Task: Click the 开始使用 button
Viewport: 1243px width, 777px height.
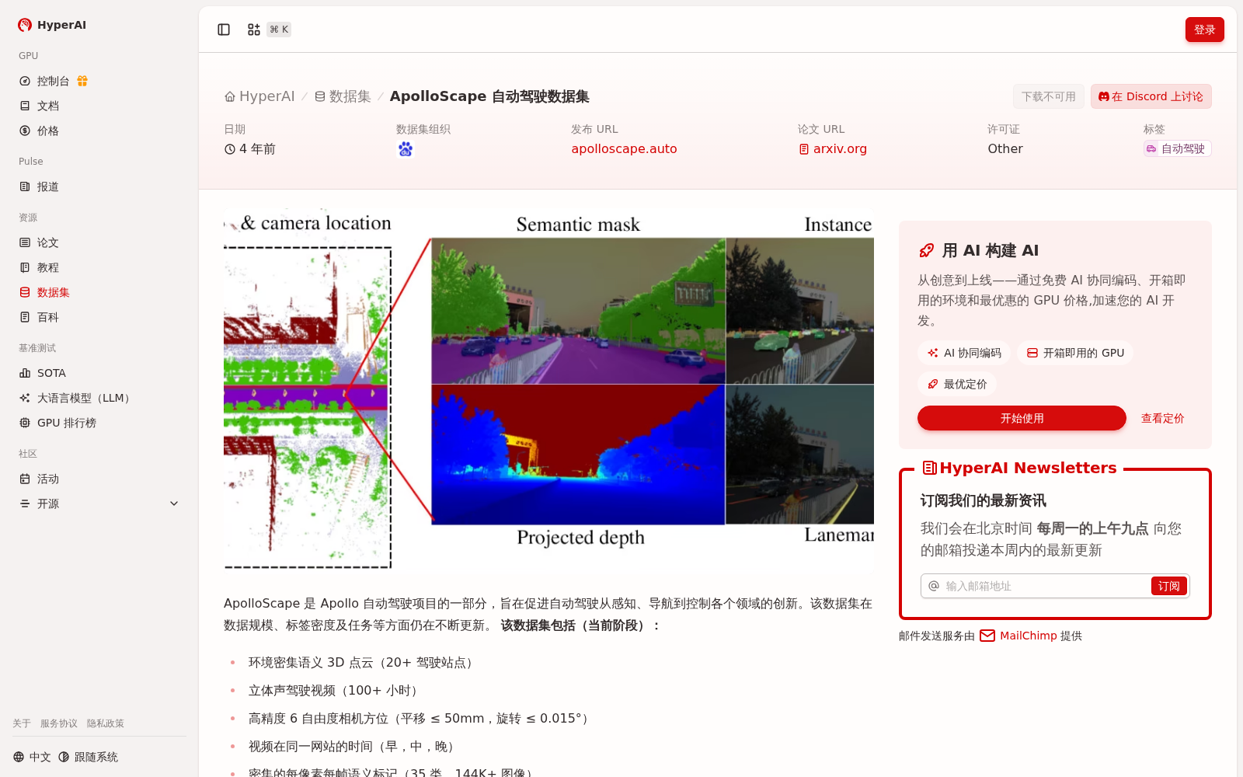Action: (1022, 418)
